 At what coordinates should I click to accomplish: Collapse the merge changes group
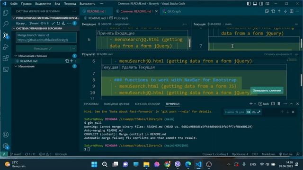[x=16, y=56]
